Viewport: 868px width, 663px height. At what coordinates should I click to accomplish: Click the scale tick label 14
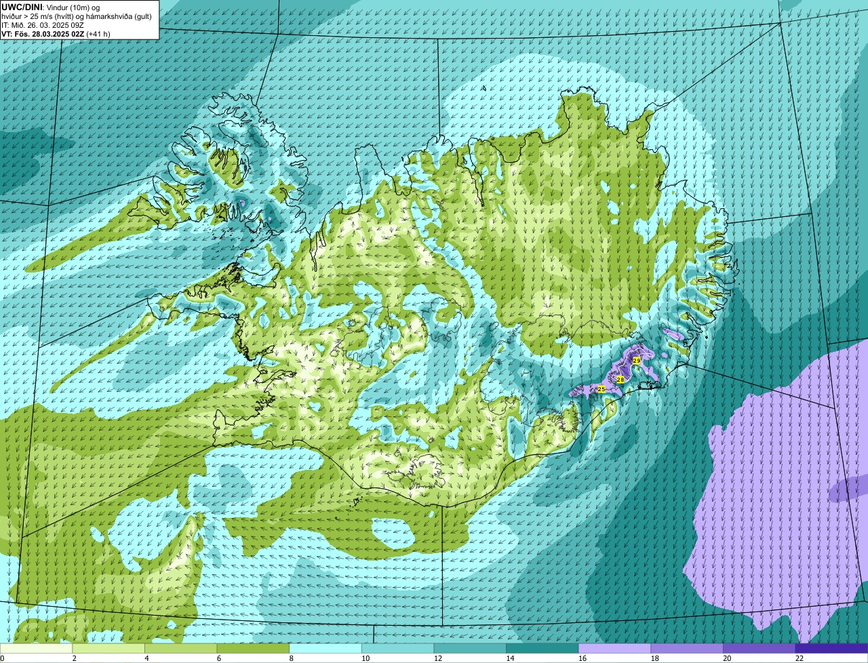tap(510, 658)
